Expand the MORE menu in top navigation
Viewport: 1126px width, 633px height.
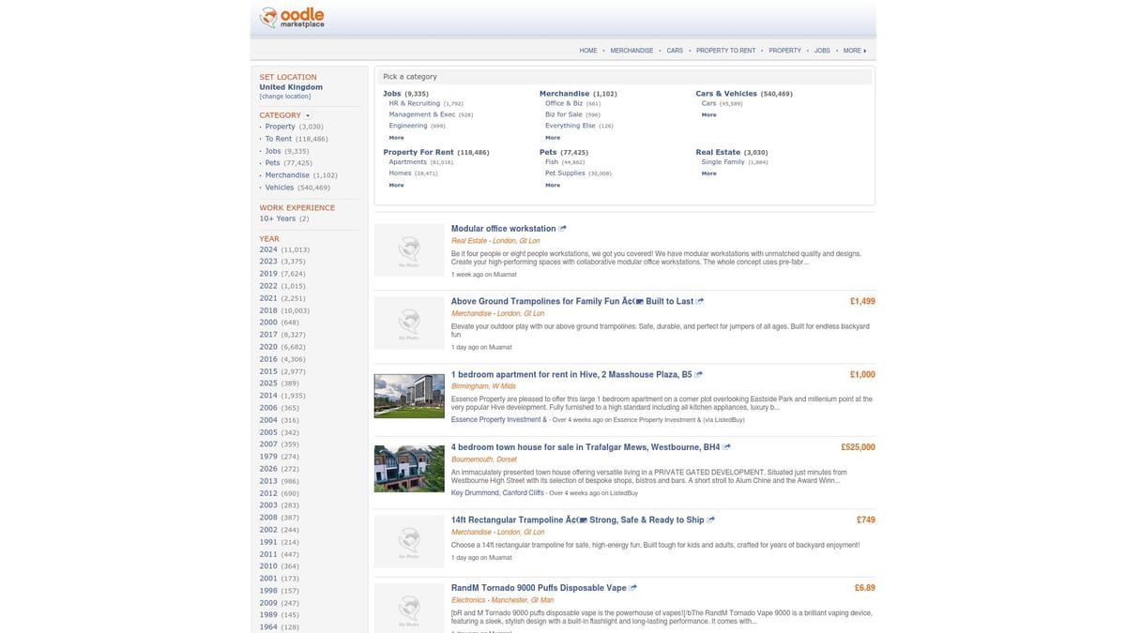tap(855, 51)
